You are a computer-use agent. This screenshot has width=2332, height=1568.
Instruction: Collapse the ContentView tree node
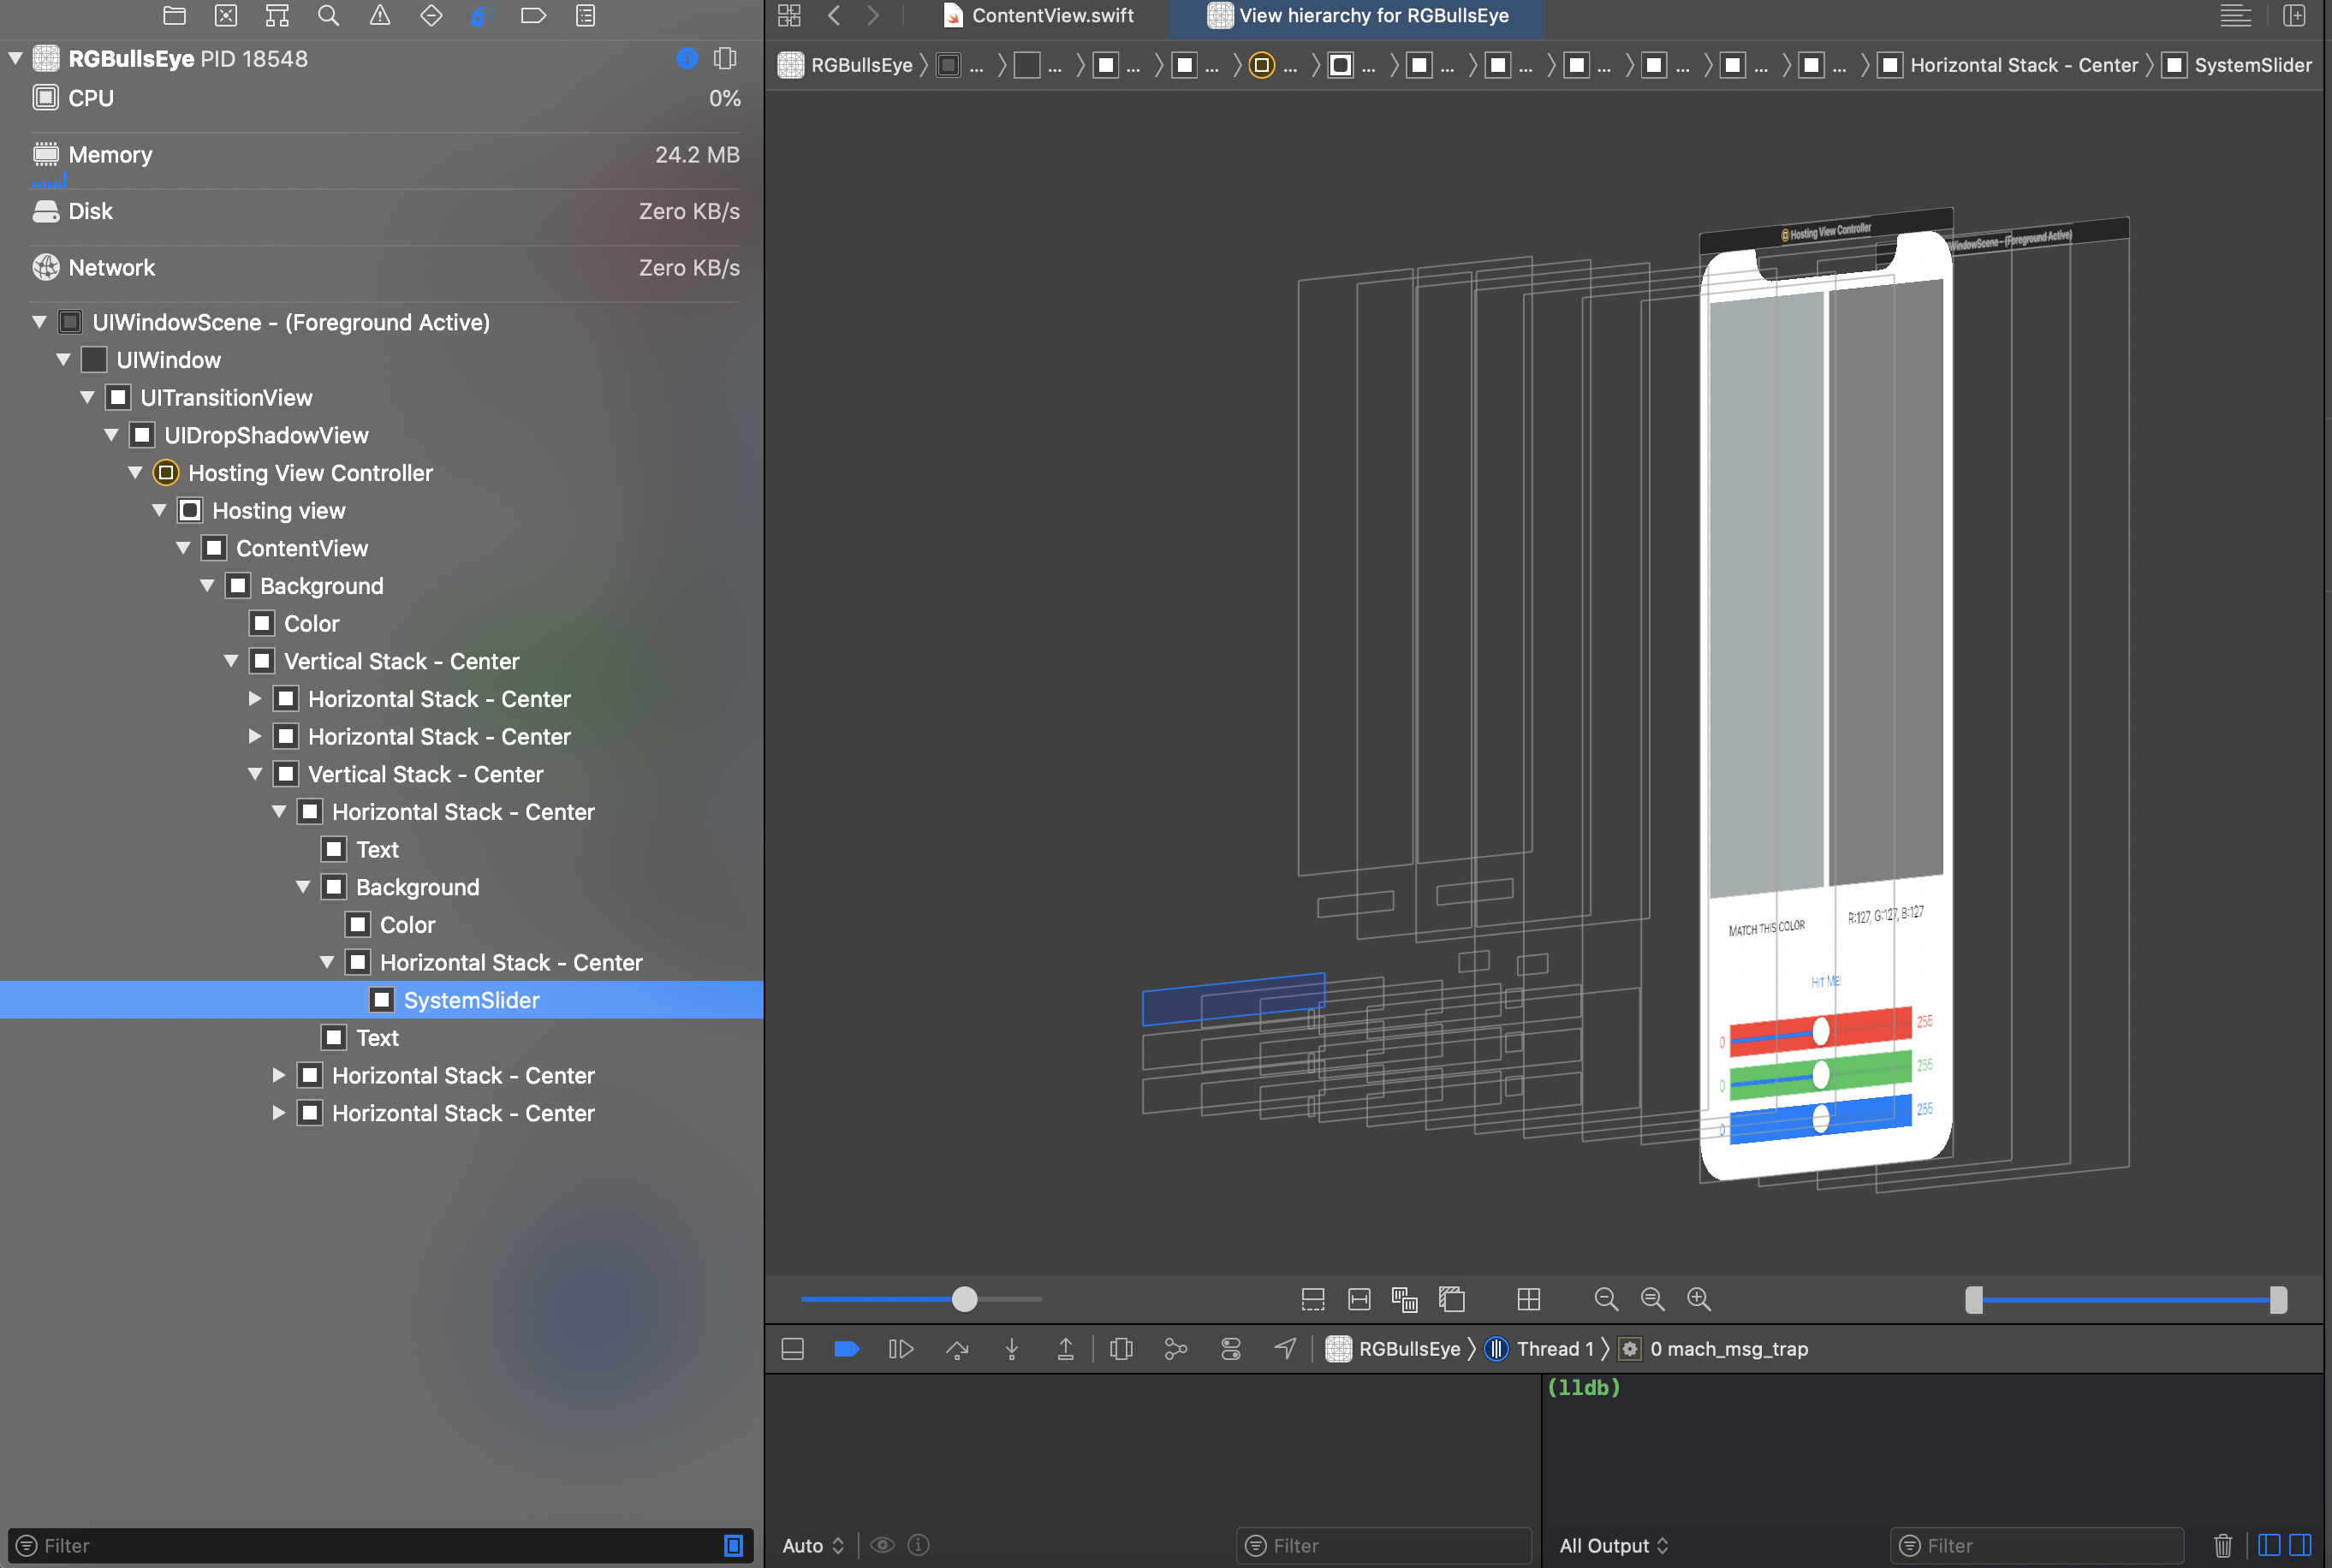[x=183, y=548]
